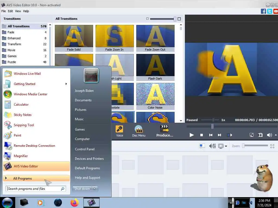This screenshot has width=278, height=208.
Task: Click the Voice recording microphone icon
Action: coord(119,129)
